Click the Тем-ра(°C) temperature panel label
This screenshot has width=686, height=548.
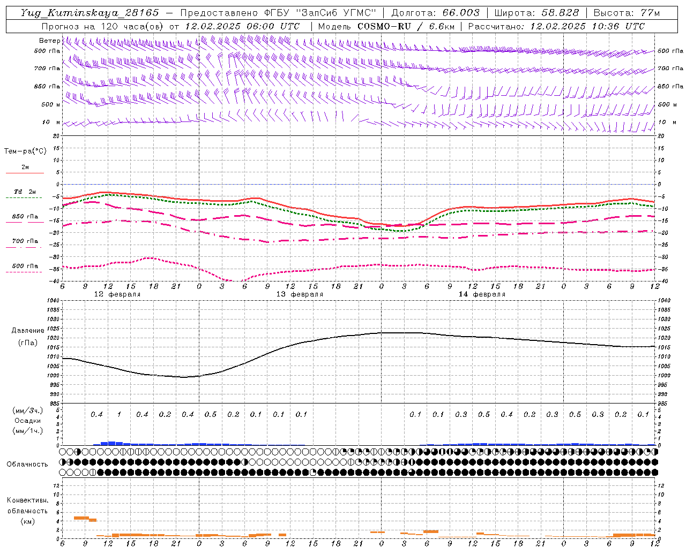click(25, 151)
